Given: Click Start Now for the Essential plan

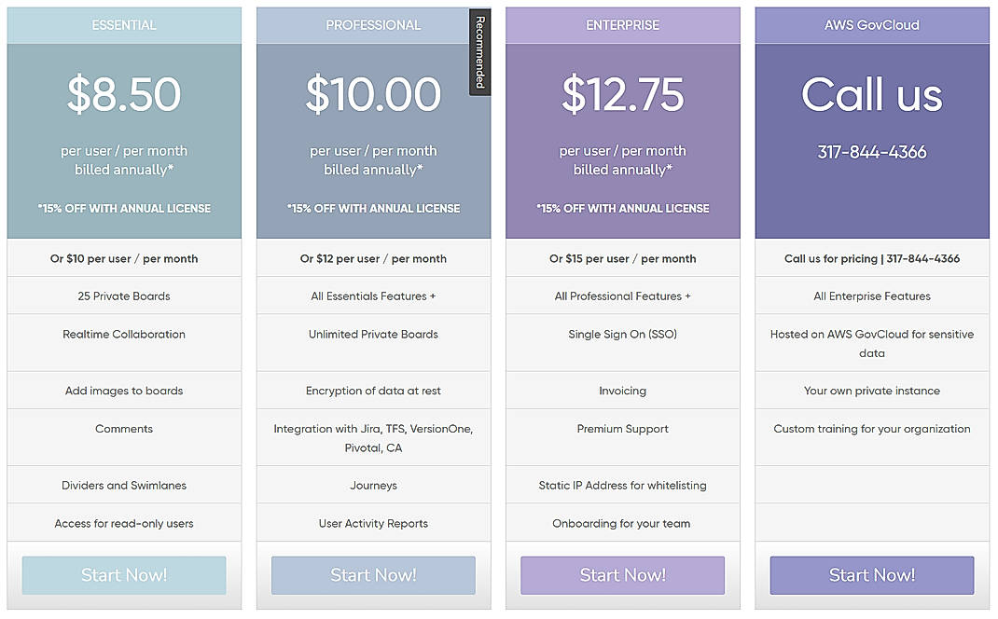Looking at the screenshot, I should click(123, 575).
